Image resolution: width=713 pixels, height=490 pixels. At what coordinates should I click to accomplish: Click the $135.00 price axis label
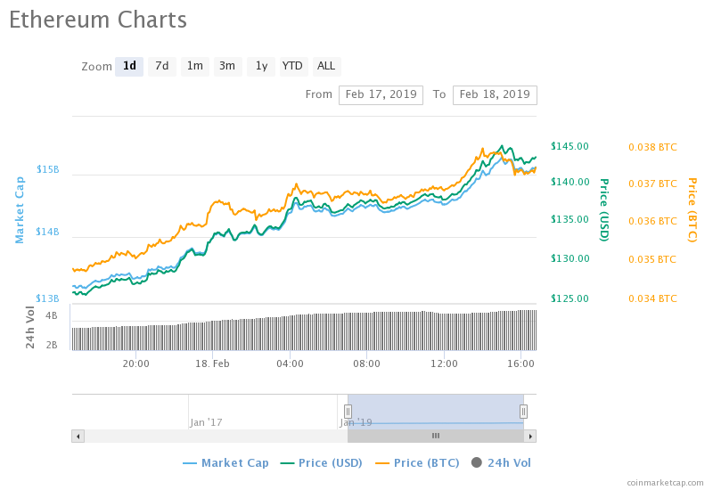570,219
